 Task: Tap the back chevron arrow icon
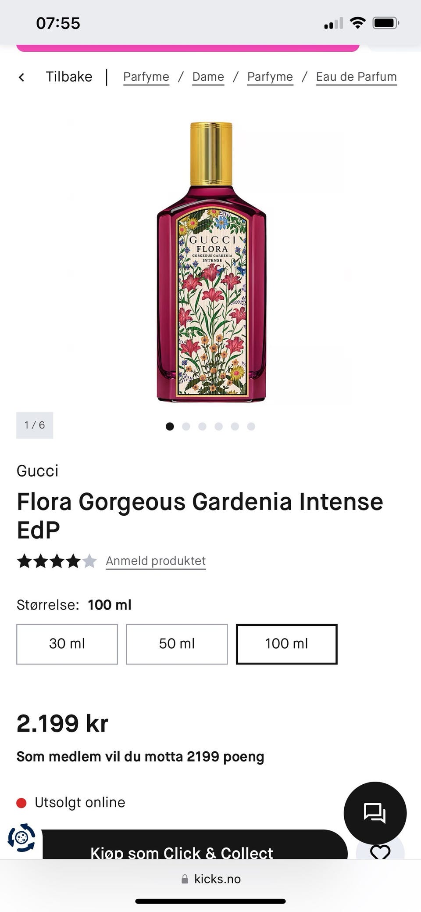click(21, 77)
